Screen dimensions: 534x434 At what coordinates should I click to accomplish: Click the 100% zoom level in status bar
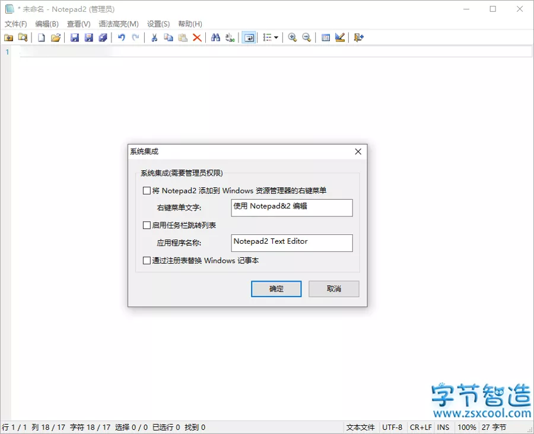point(466,427)
